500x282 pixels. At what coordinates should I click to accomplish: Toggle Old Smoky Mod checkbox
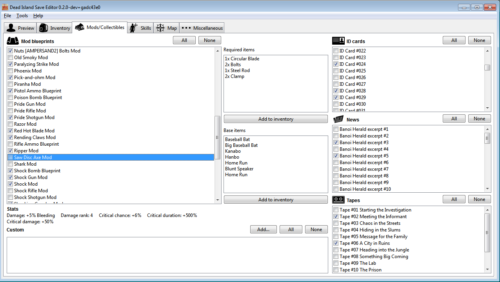click(11, 58)
